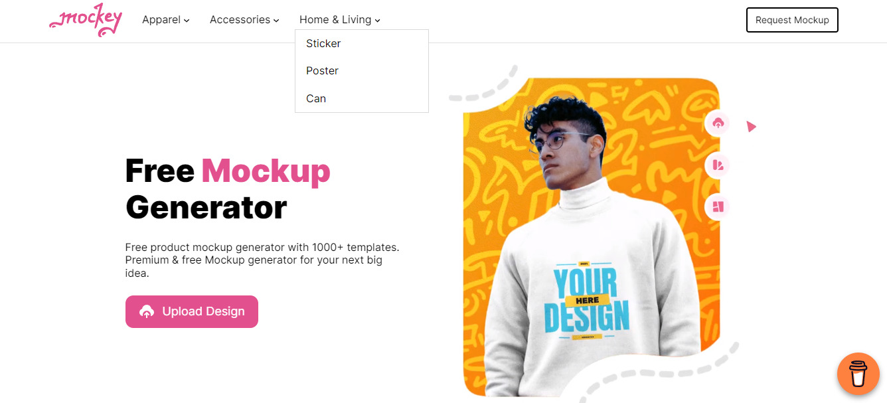Click the cloud icon inside Upload Design

(x=147, y=311)
